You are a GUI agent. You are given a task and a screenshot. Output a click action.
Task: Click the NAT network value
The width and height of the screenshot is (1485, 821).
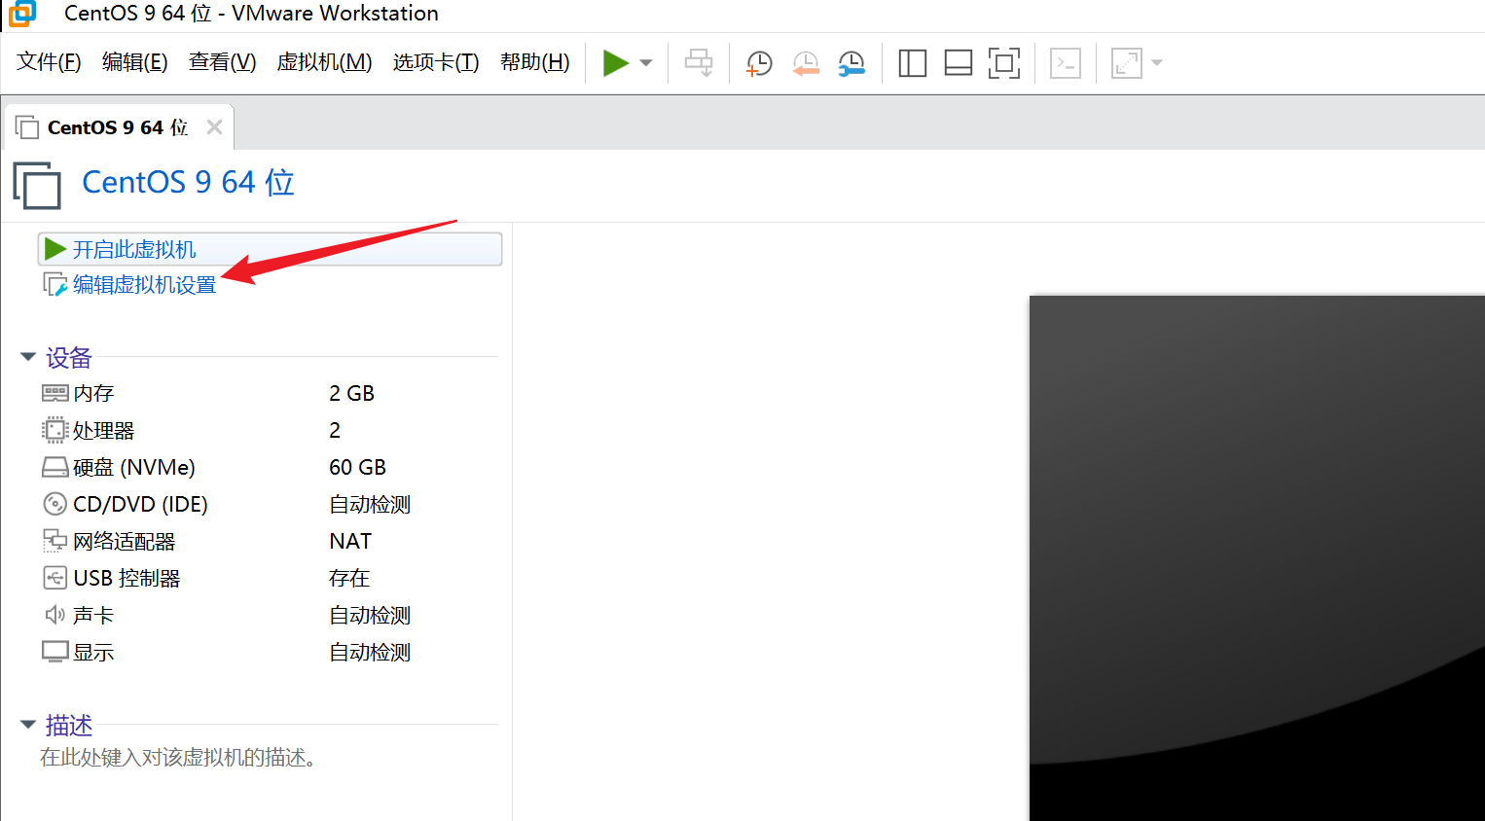350,541
